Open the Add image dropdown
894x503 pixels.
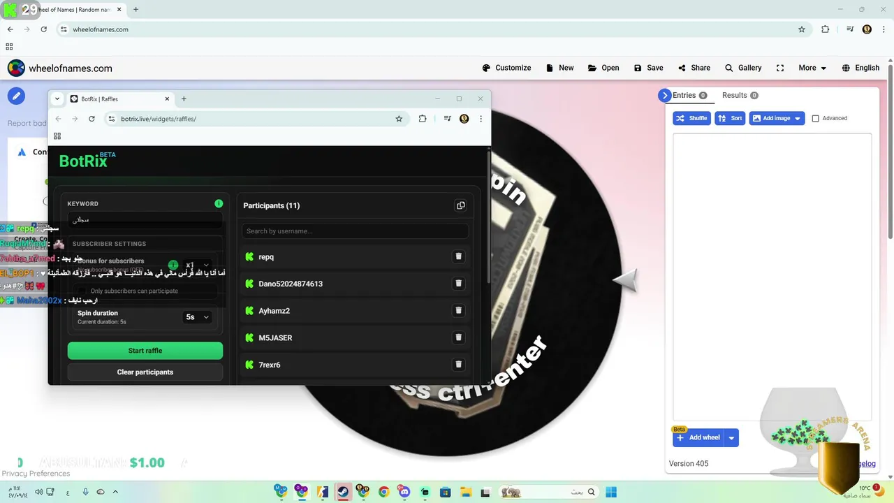pos(777,118)
